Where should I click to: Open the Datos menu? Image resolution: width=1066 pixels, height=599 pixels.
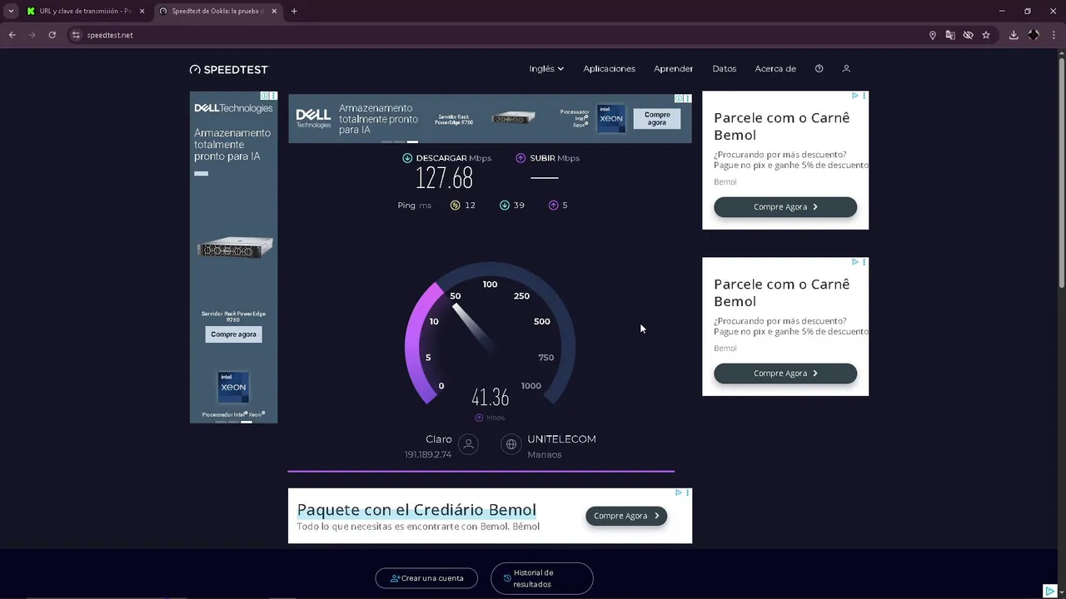tap(725, 68)
